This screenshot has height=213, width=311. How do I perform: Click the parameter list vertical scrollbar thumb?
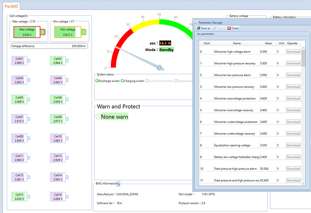303,58
